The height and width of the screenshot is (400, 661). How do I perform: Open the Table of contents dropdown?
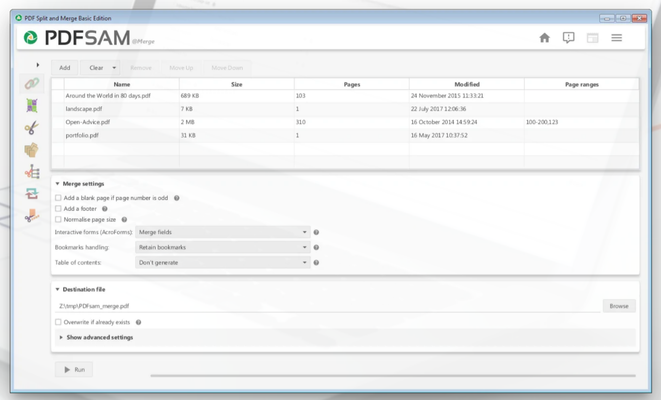coord(223,263)
